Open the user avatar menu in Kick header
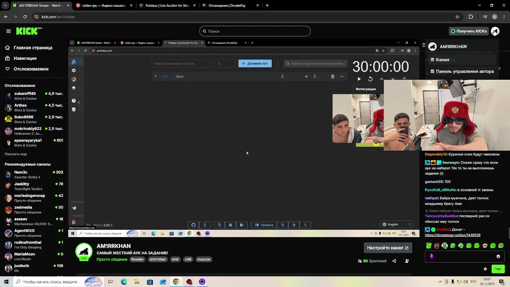The height and width of the screenshot is (287, 510). (x=495, y=31)
